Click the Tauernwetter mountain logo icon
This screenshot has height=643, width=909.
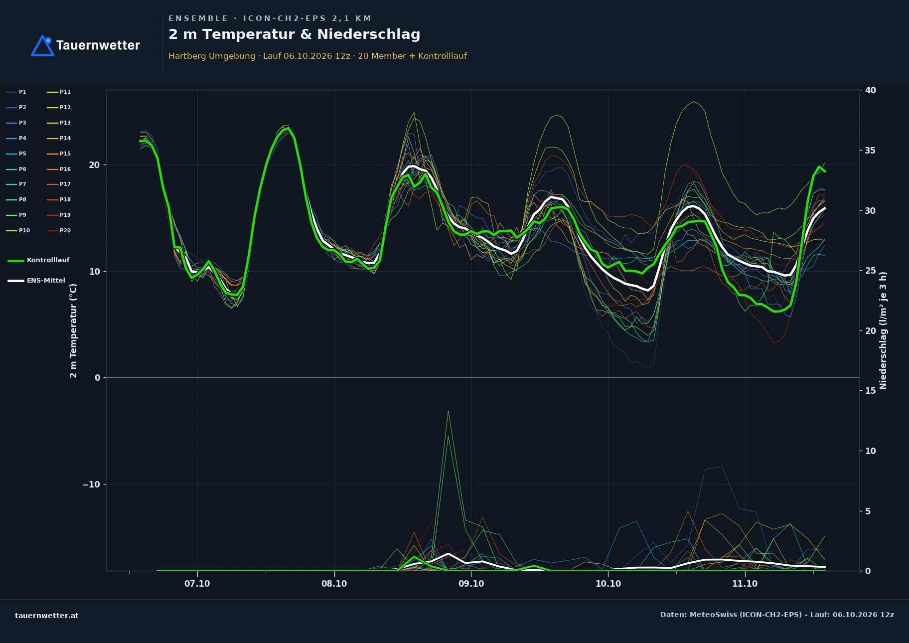[x=43, y=45]
